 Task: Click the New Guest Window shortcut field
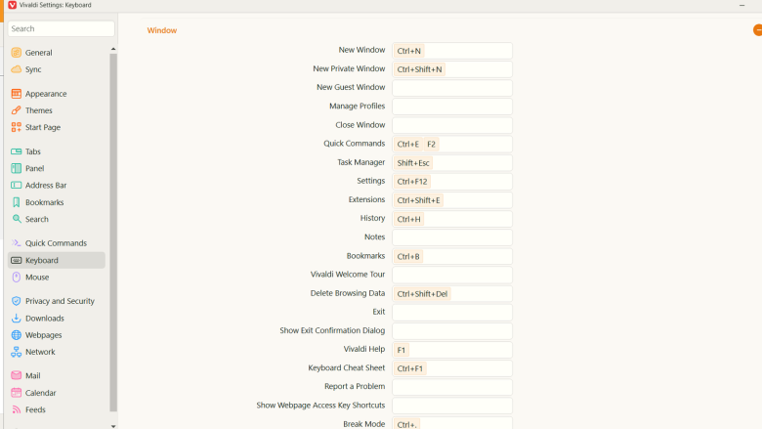pos(452,88)
